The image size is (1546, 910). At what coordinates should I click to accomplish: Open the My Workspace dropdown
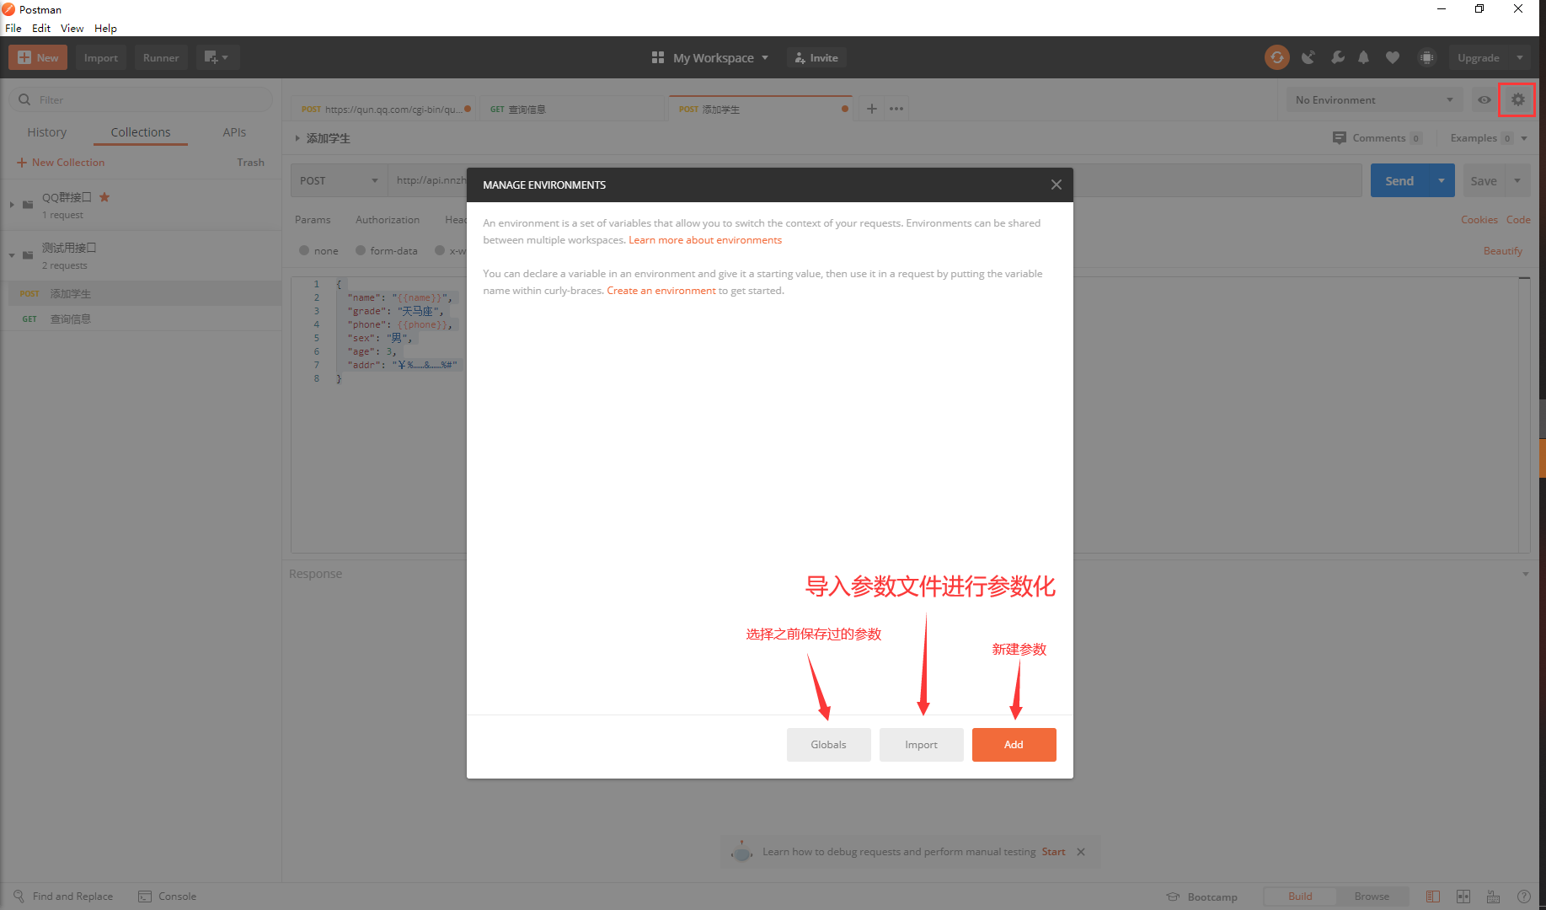[720, 57]
